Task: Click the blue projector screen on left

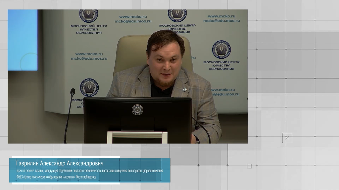Action: pos(23,40)
